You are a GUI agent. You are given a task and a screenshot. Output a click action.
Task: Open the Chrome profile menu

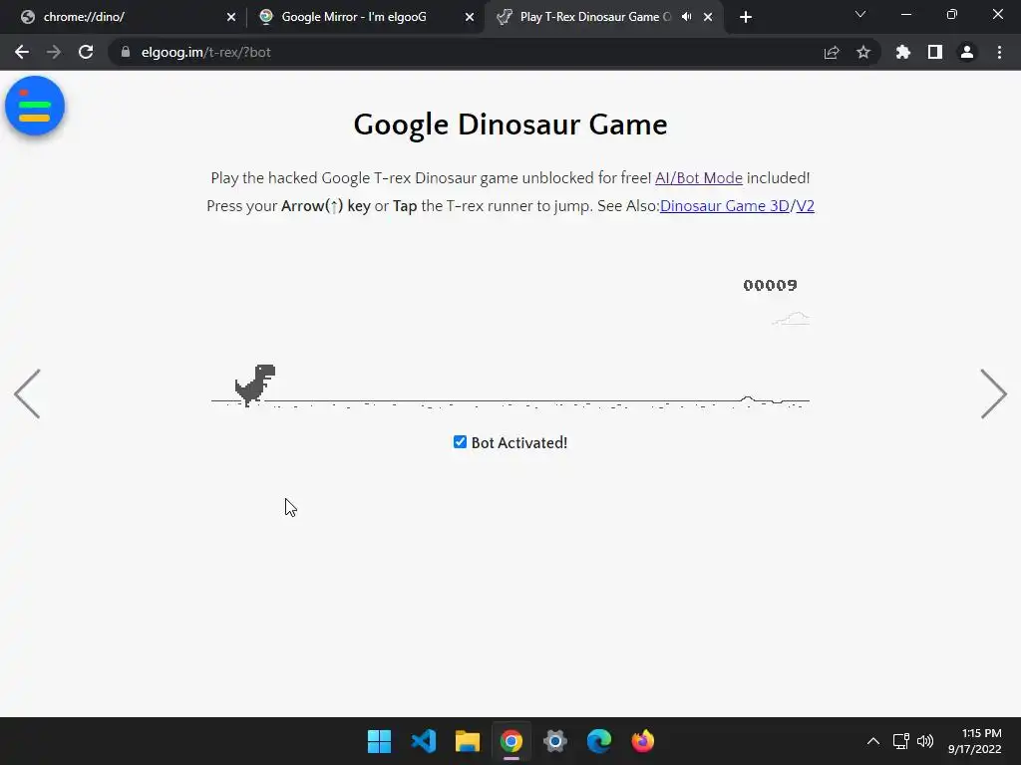click(x=967, y=52)
